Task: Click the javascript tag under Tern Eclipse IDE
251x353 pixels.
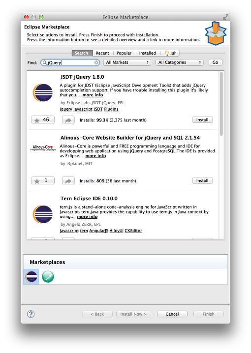Action: (69, 231)
